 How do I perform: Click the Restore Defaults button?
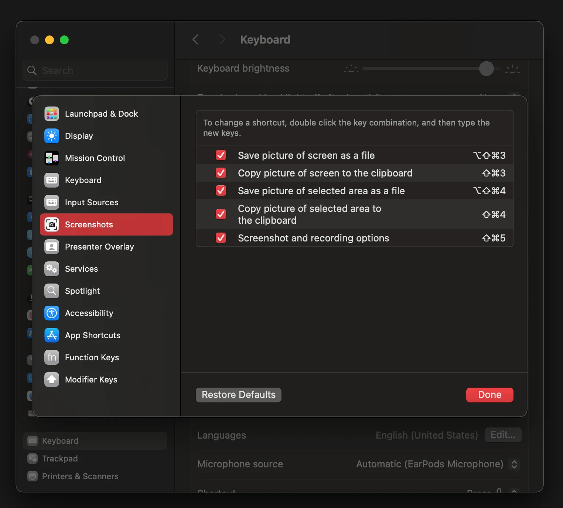(239, 395)
